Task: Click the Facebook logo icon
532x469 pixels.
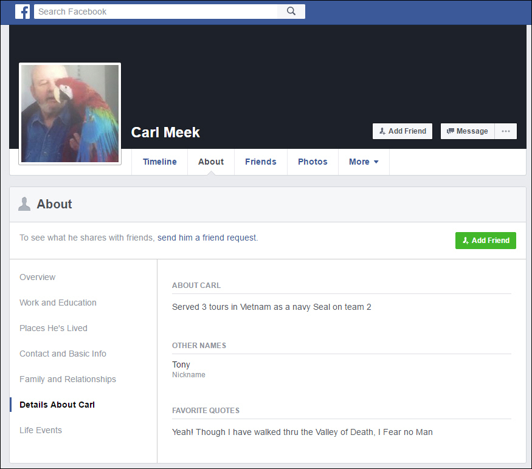Action: coord(22,12)
